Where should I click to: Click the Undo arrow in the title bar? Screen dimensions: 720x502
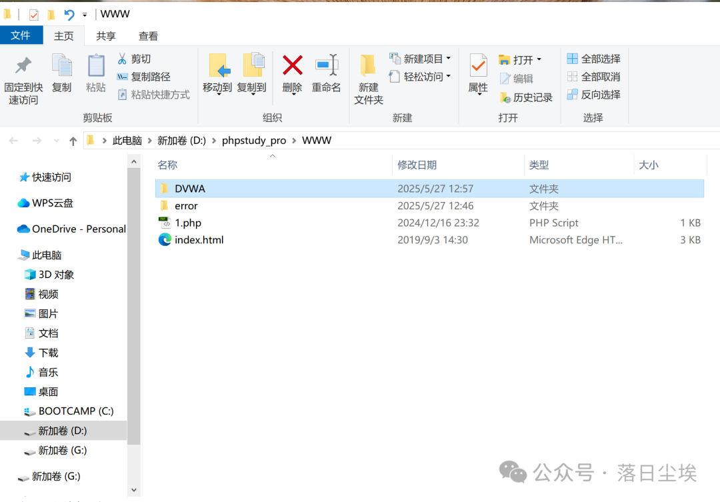[x=69, y=15]
